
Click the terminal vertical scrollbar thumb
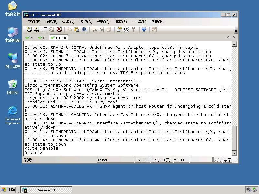point(234,138)
